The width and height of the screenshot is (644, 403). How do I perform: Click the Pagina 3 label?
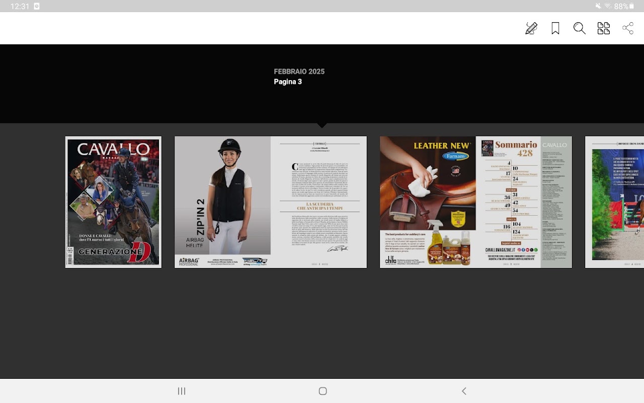(288, 82)
